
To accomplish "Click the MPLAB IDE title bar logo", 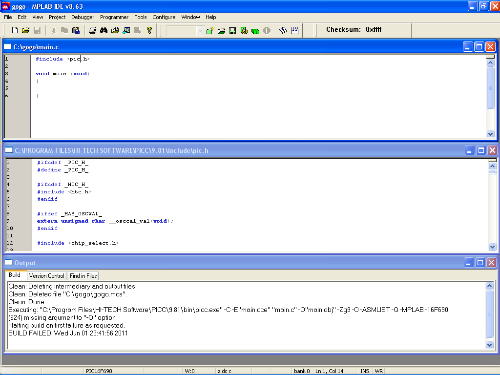I will pyautogui.click(x=6, y=6).
